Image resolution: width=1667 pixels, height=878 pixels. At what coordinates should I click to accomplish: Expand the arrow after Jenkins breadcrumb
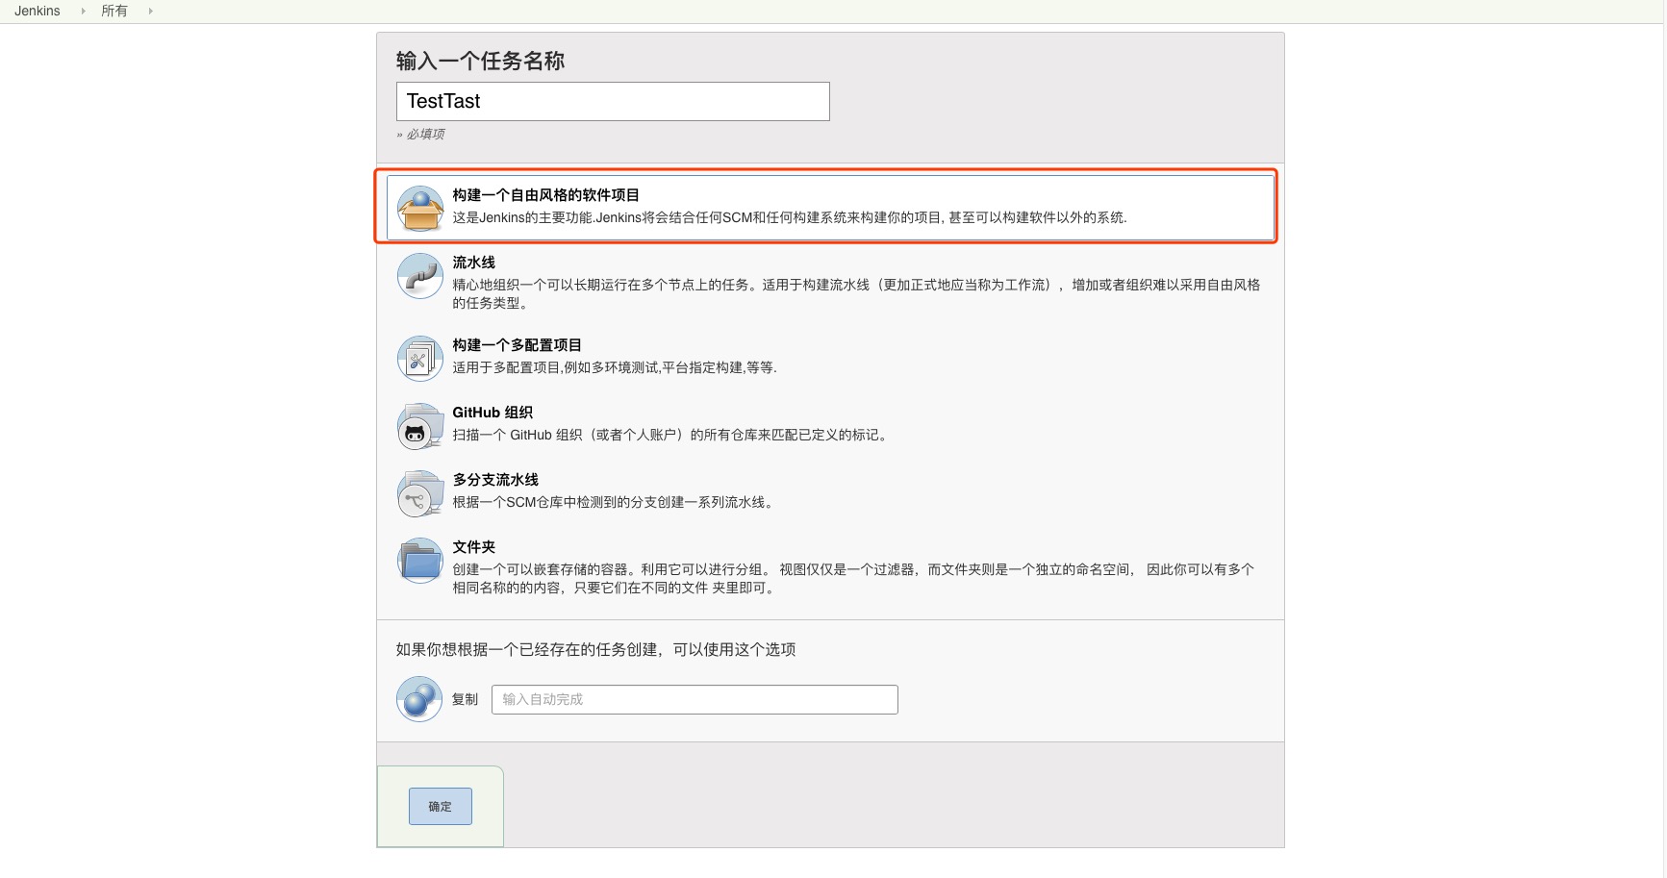[83, 11]
